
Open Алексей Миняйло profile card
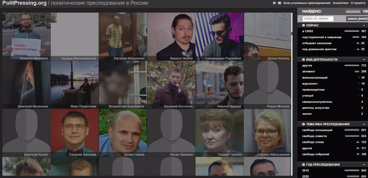click(x=26, y=36)
